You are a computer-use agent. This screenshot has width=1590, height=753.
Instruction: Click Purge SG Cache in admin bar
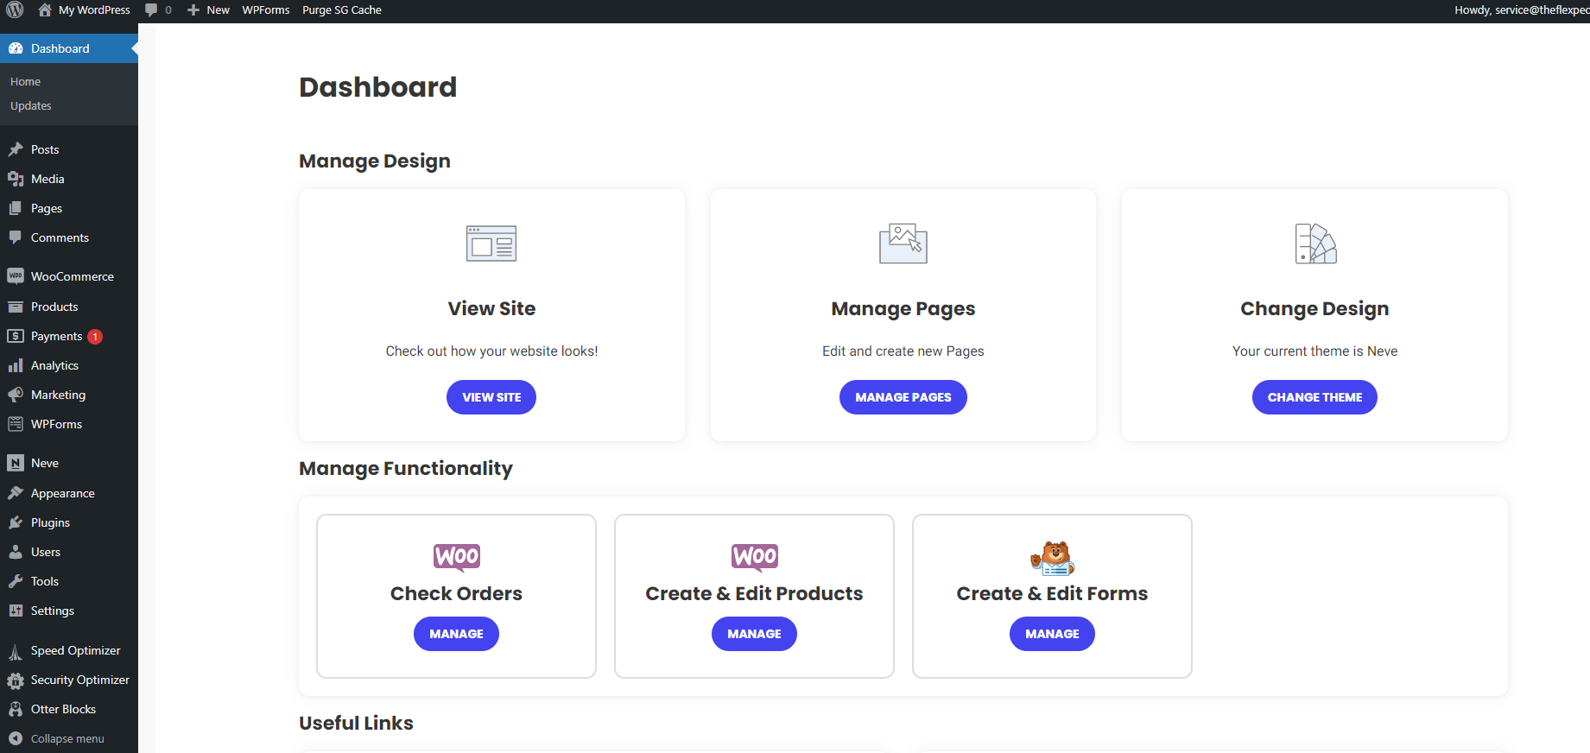click(x=341, y=10)
